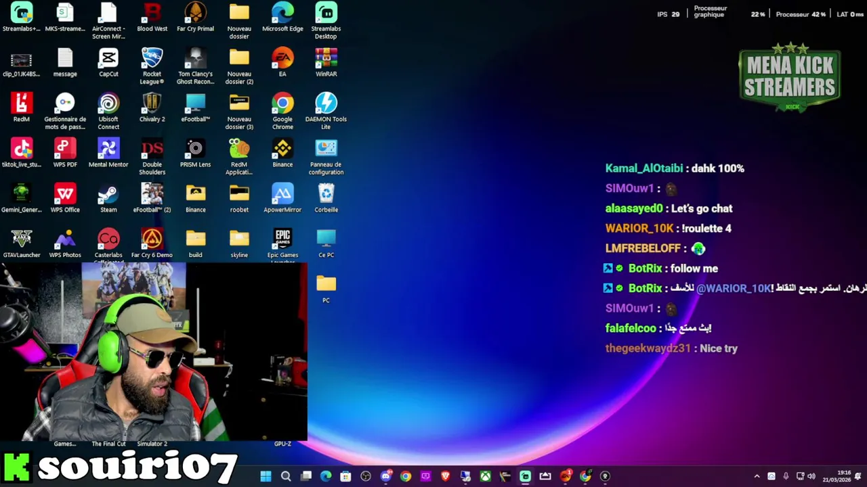Click chat username Kamal_AlOtaibi
This screenshot has height=487, width=867.
[644, 168]
